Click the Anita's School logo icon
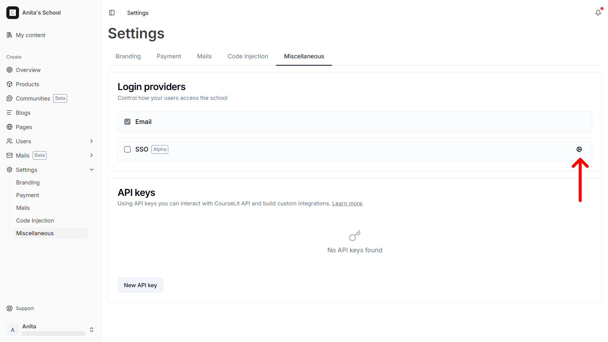 [13, 13]
